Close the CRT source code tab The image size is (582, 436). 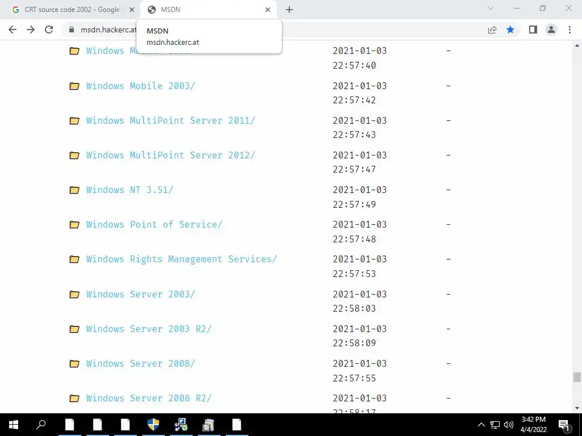(x=132, y=10)
